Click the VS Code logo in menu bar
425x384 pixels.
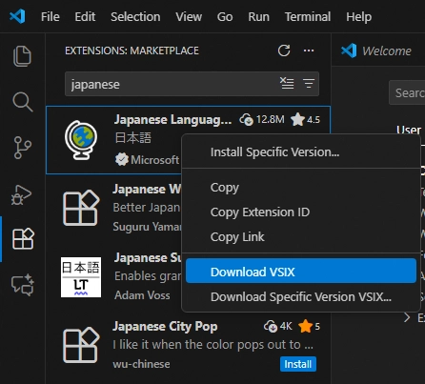coord(17,16)
